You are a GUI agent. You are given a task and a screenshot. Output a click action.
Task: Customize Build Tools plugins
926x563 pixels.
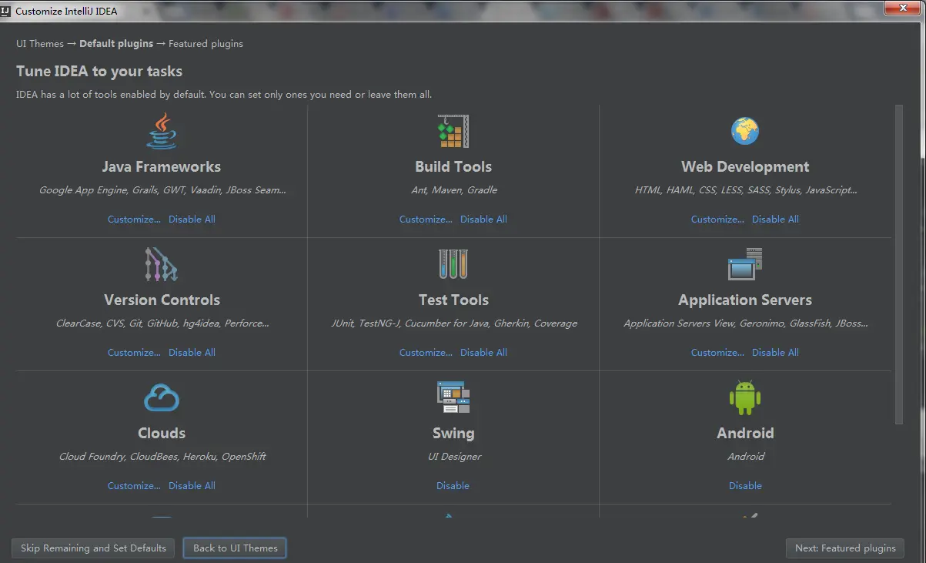click(x=426, y=220)
